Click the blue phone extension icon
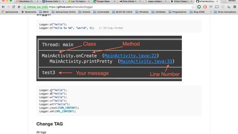The height and width of the screenshot is (134, 238). (x=229, y=7)
